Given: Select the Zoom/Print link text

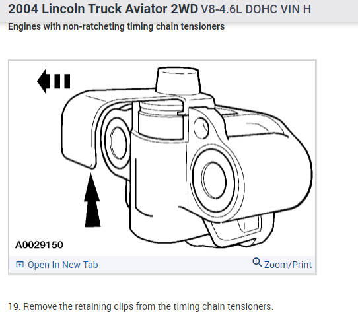Looking at the screenshot, I should pos(288,265).
